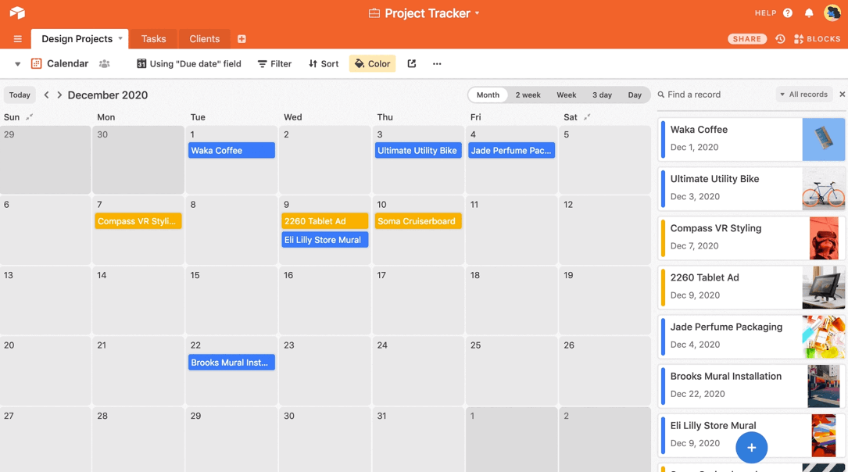This screenshot has width=848, height=472.
Task: Click 2260 Tablet Ad thumbnail image
Action: click(823, 288)
